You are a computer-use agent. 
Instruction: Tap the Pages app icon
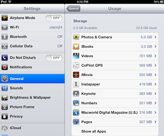coord(76,122)
